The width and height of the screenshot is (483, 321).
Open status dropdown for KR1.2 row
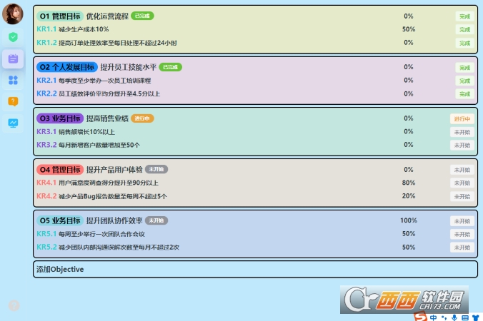pyautogui.click(x=464, y=43)
